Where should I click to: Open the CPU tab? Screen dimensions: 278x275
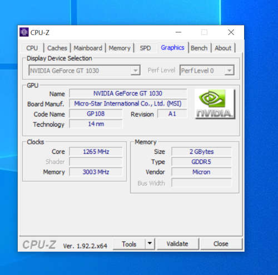click(32, 48)
